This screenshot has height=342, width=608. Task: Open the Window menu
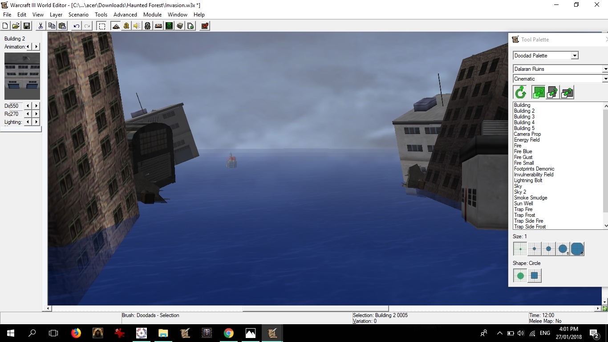[178, 15]
